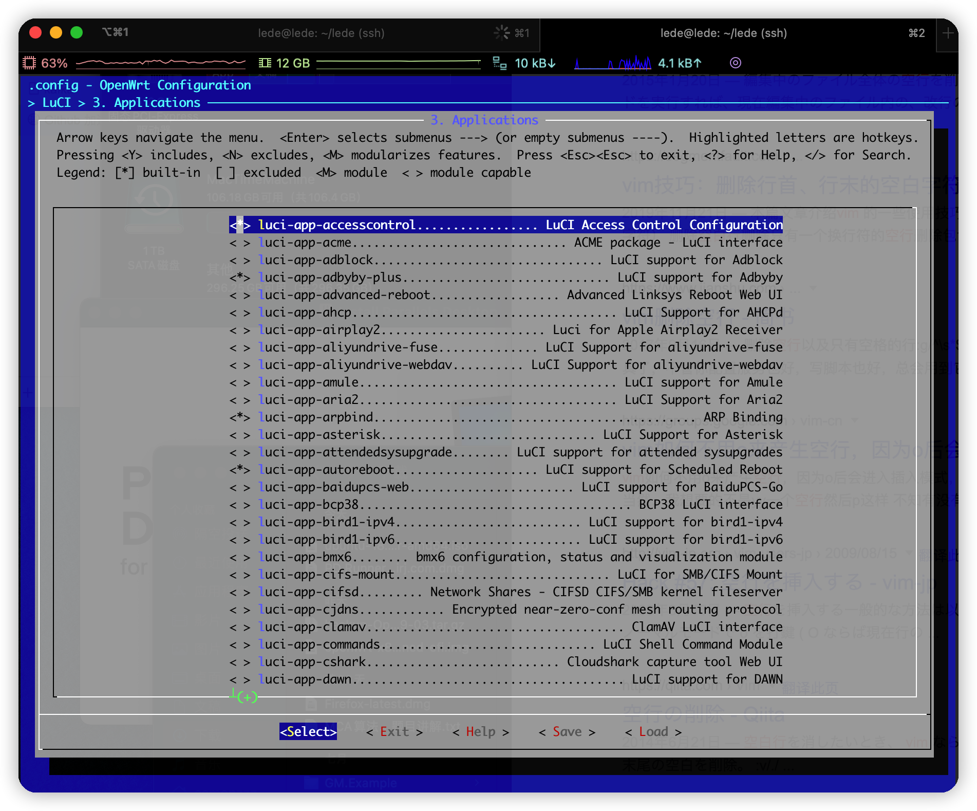The width and height of the screenshot is (977, 811).
Task: Click the CPU usage graph
Action: click(x=161, y=63)
